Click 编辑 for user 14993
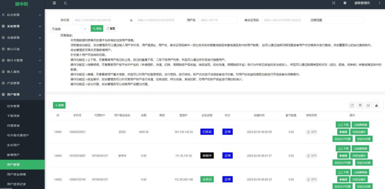 pos(343,179)
